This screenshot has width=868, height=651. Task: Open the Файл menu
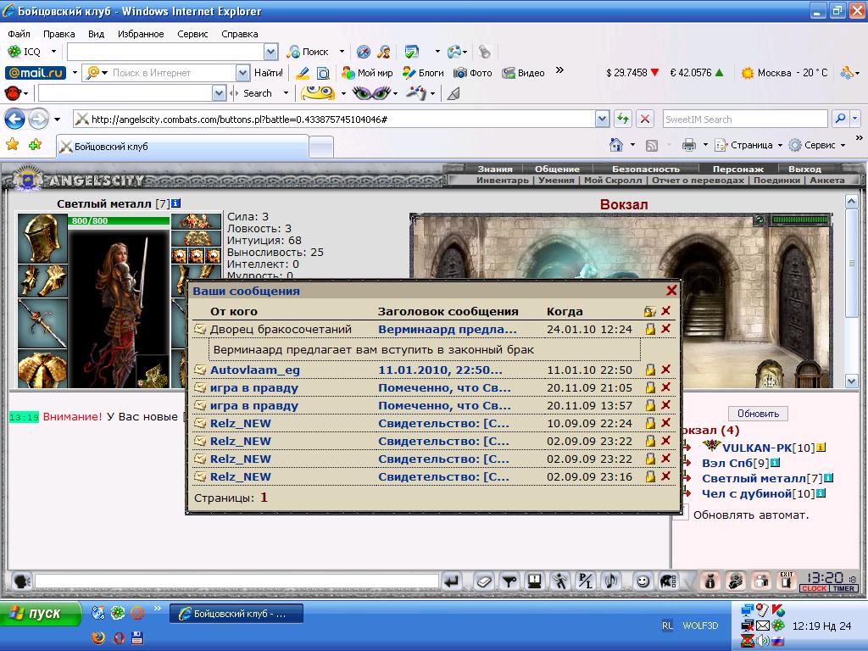coord(19,34)
